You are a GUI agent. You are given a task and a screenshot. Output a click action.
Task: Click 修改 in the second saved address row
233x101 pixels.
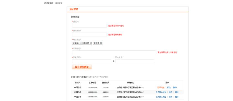(171, 92)
